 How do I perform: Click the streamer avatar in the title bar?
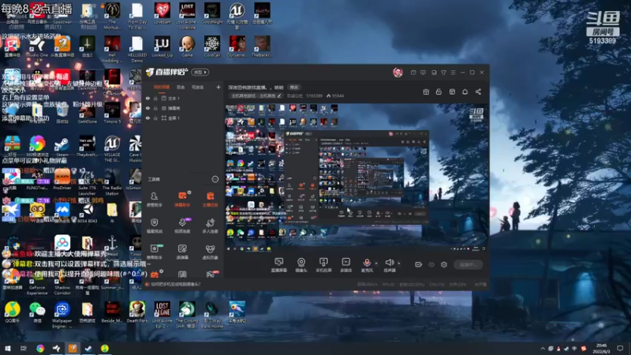pos(398,72)
